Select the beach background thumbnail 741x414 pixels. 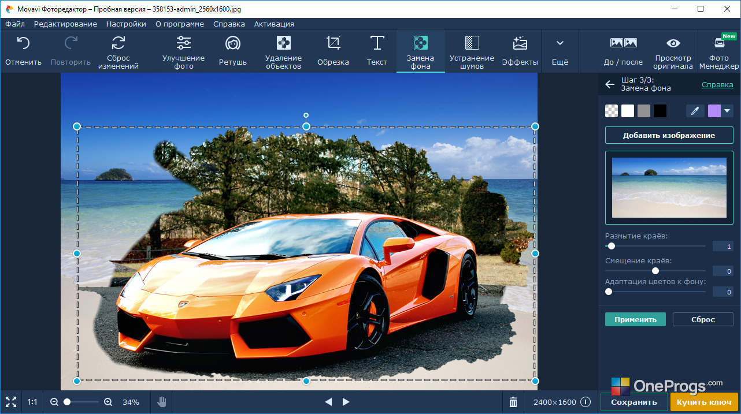669,188
